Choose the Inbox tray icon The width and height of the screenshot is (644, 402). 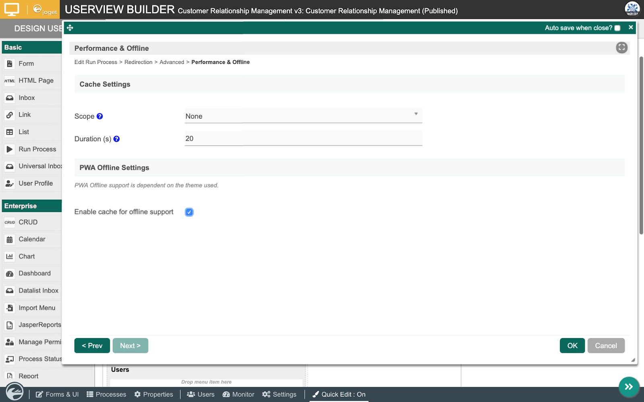point(10,98)
